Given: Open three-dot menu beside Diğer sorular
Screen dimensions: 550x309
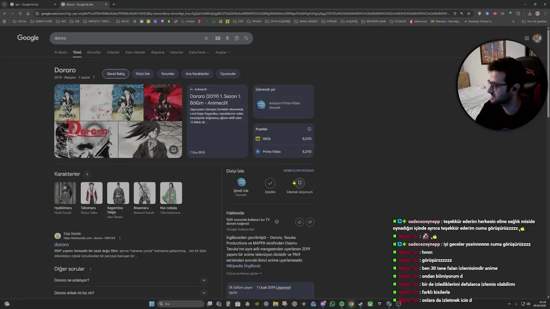Looking at the screenshot, I should pyautogui.click(x=91, y=269).
